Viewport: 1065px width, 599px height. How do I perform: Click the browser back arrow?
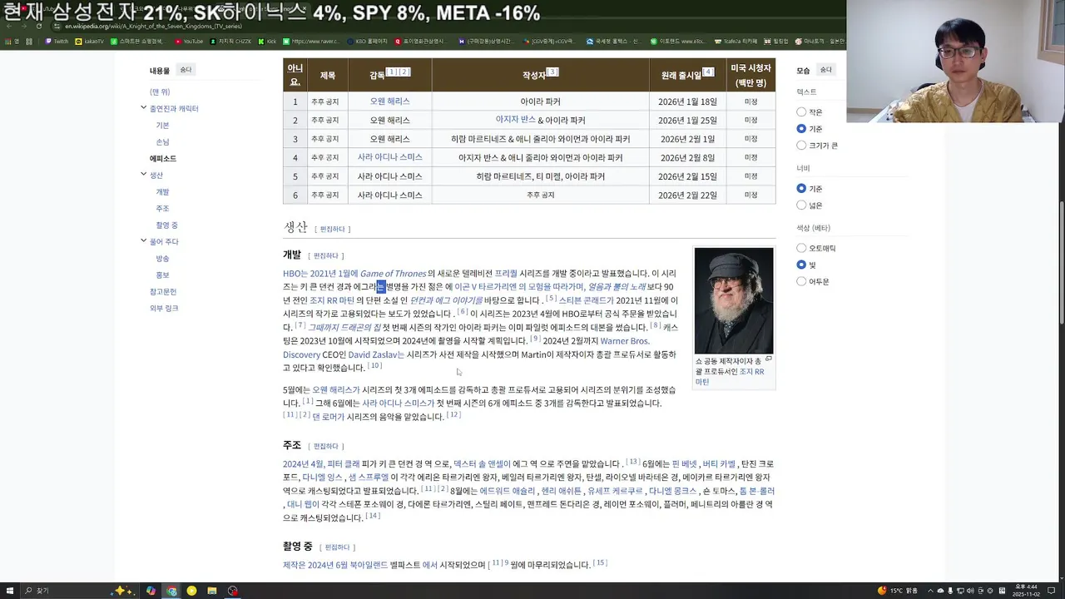(x=9, y=26)
